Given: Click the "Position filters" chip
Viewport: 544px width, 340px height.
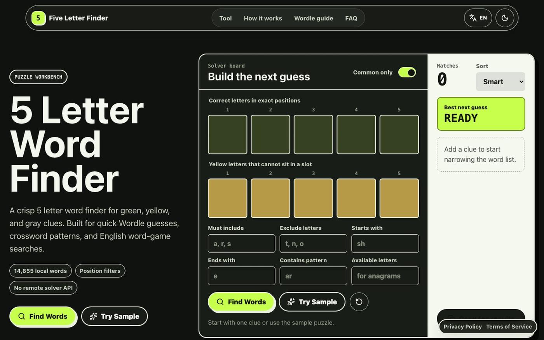Looking at the screenshot, I should coord(100,271).
